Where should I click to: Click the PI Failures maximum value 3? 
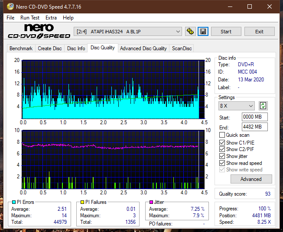pos(134,216)
